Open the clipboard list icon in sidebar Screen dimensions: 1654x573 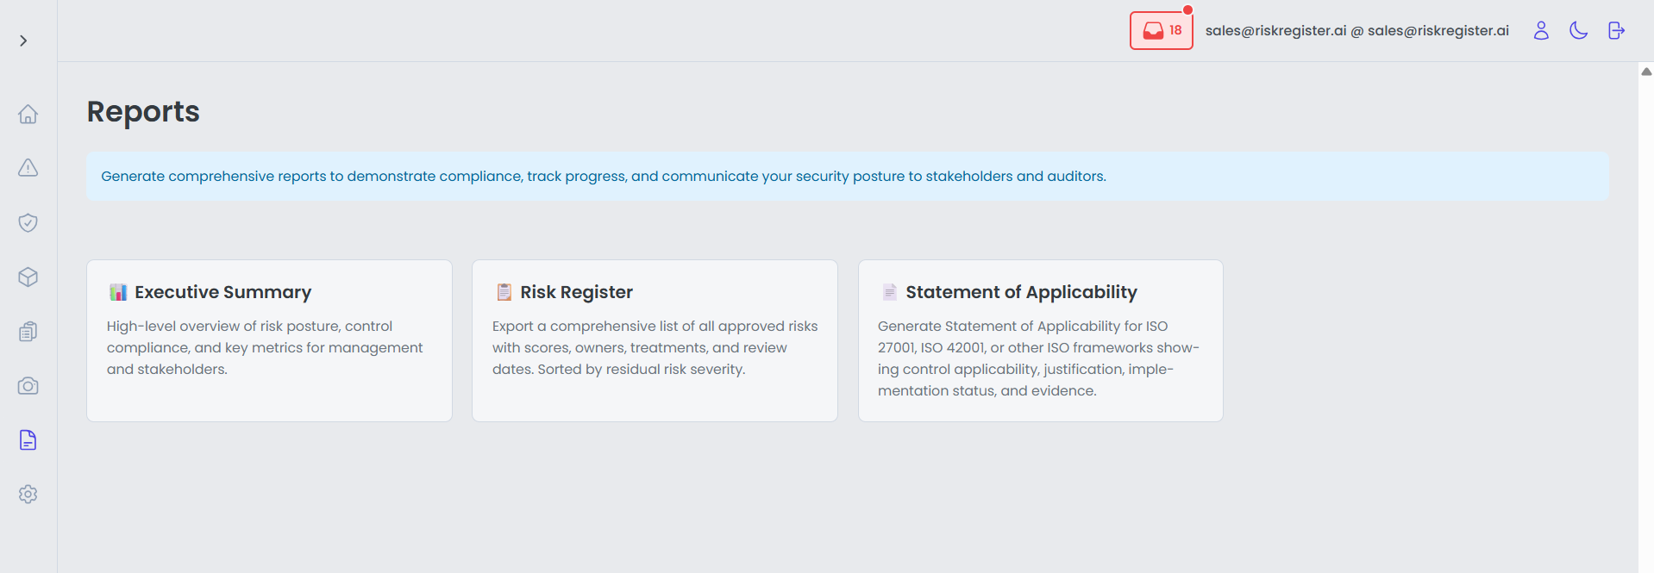(28, 332)
